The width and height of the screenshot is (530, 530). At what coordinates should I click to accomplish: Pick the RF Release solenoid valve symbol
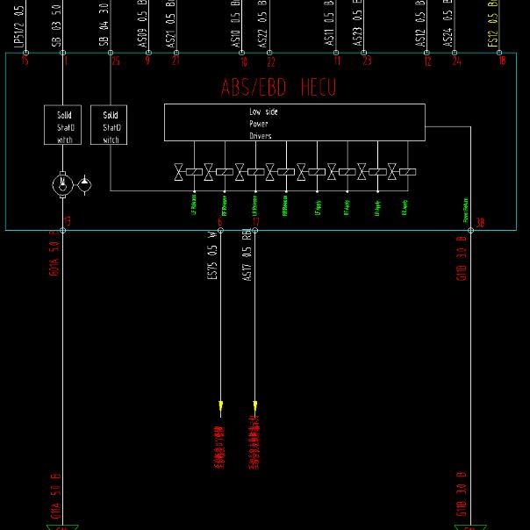coord(218,172)
